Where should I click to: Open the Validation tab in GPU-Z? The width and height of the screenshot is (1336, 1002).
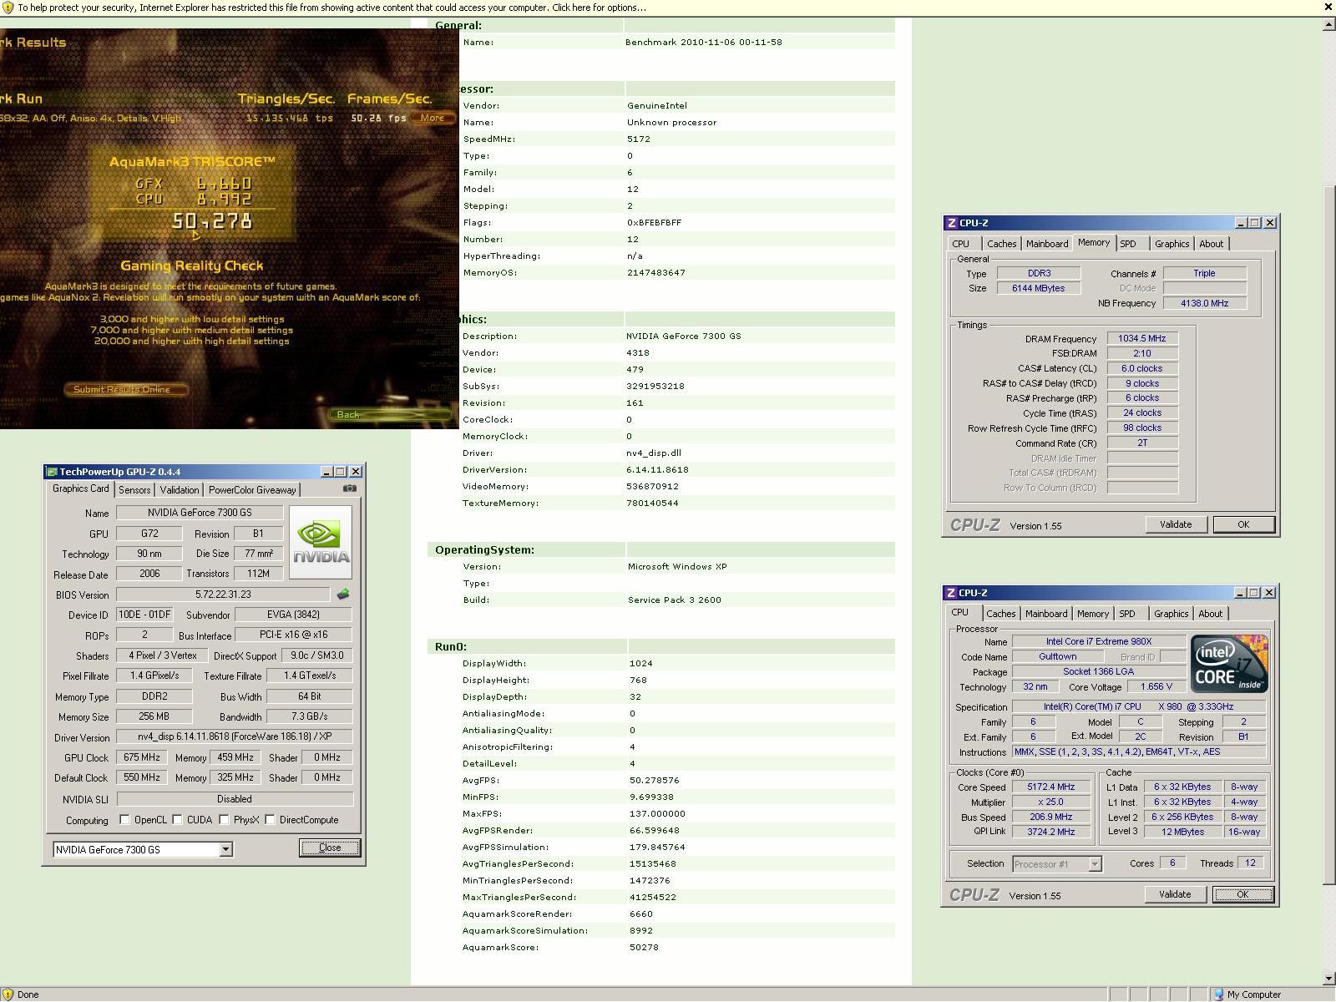pos(180,490)
